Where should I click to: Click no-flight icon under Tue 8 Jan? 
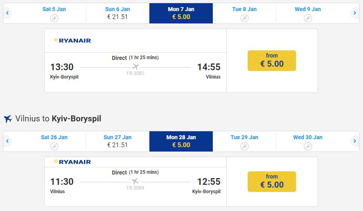245,18
